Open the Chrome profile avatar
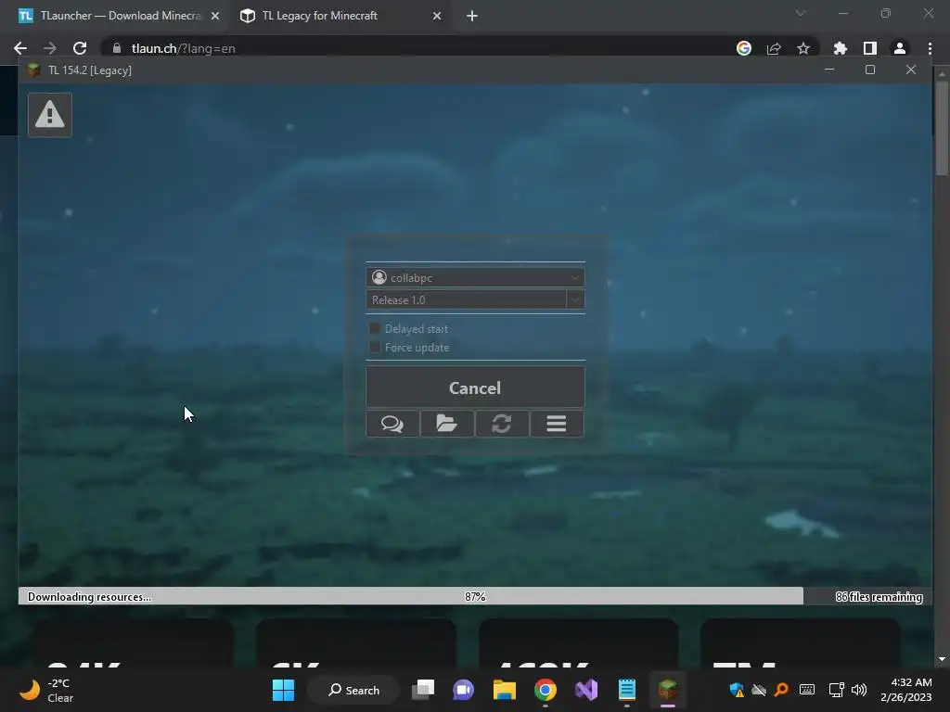 pyautogui.click(x=900, y=48)
